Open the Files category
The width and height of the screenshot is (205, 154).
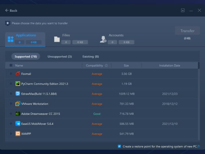(66, 35)
